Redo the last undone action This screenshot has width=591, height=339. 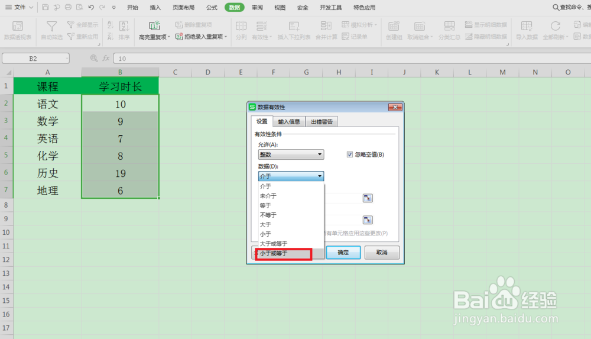pyautogui.click(x=102, y=7)
